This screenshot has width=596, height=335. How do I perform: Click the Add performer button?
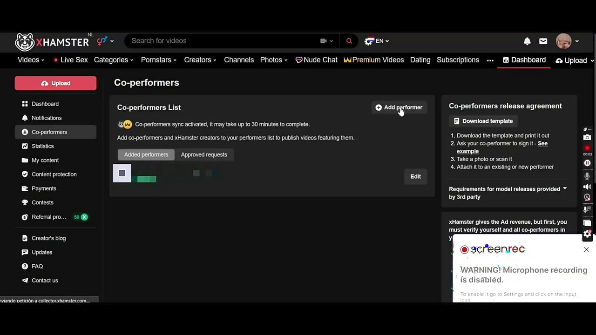[x=399, y=107]
